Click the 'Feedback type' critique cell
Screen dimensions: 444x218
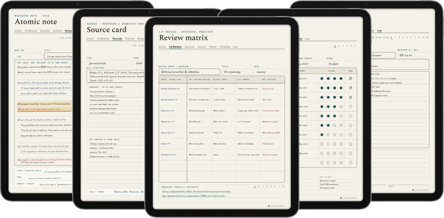point(273,144)
